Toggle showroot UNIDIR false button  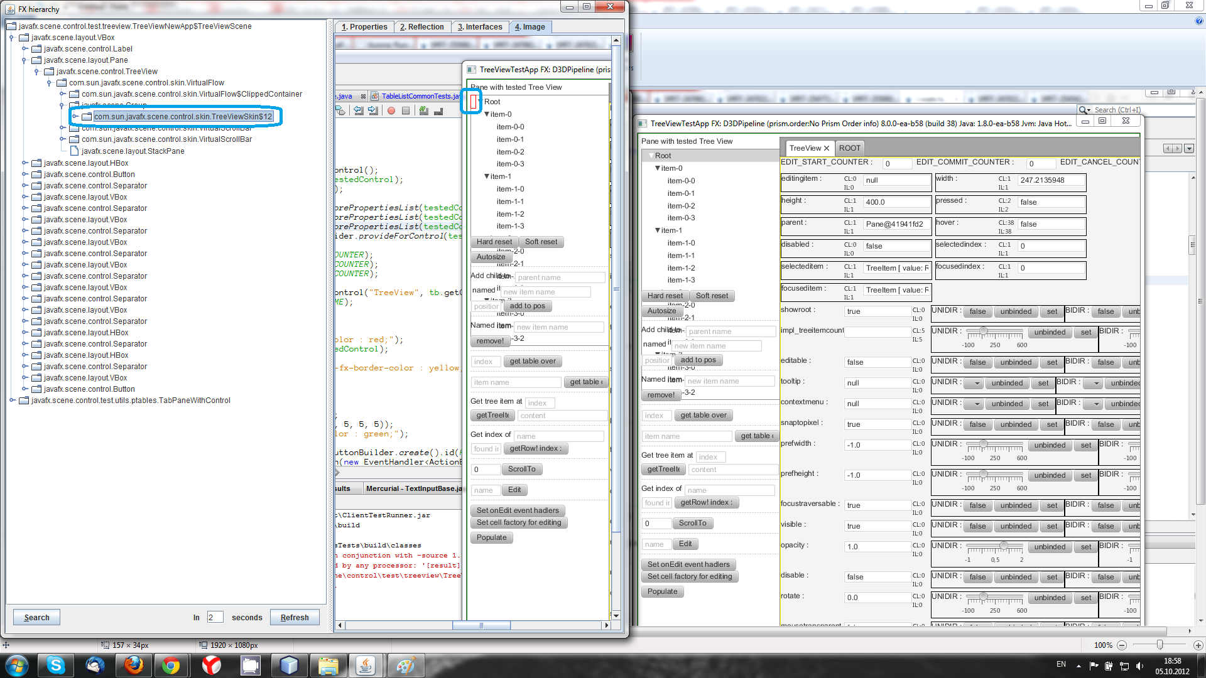pos(977,312)
